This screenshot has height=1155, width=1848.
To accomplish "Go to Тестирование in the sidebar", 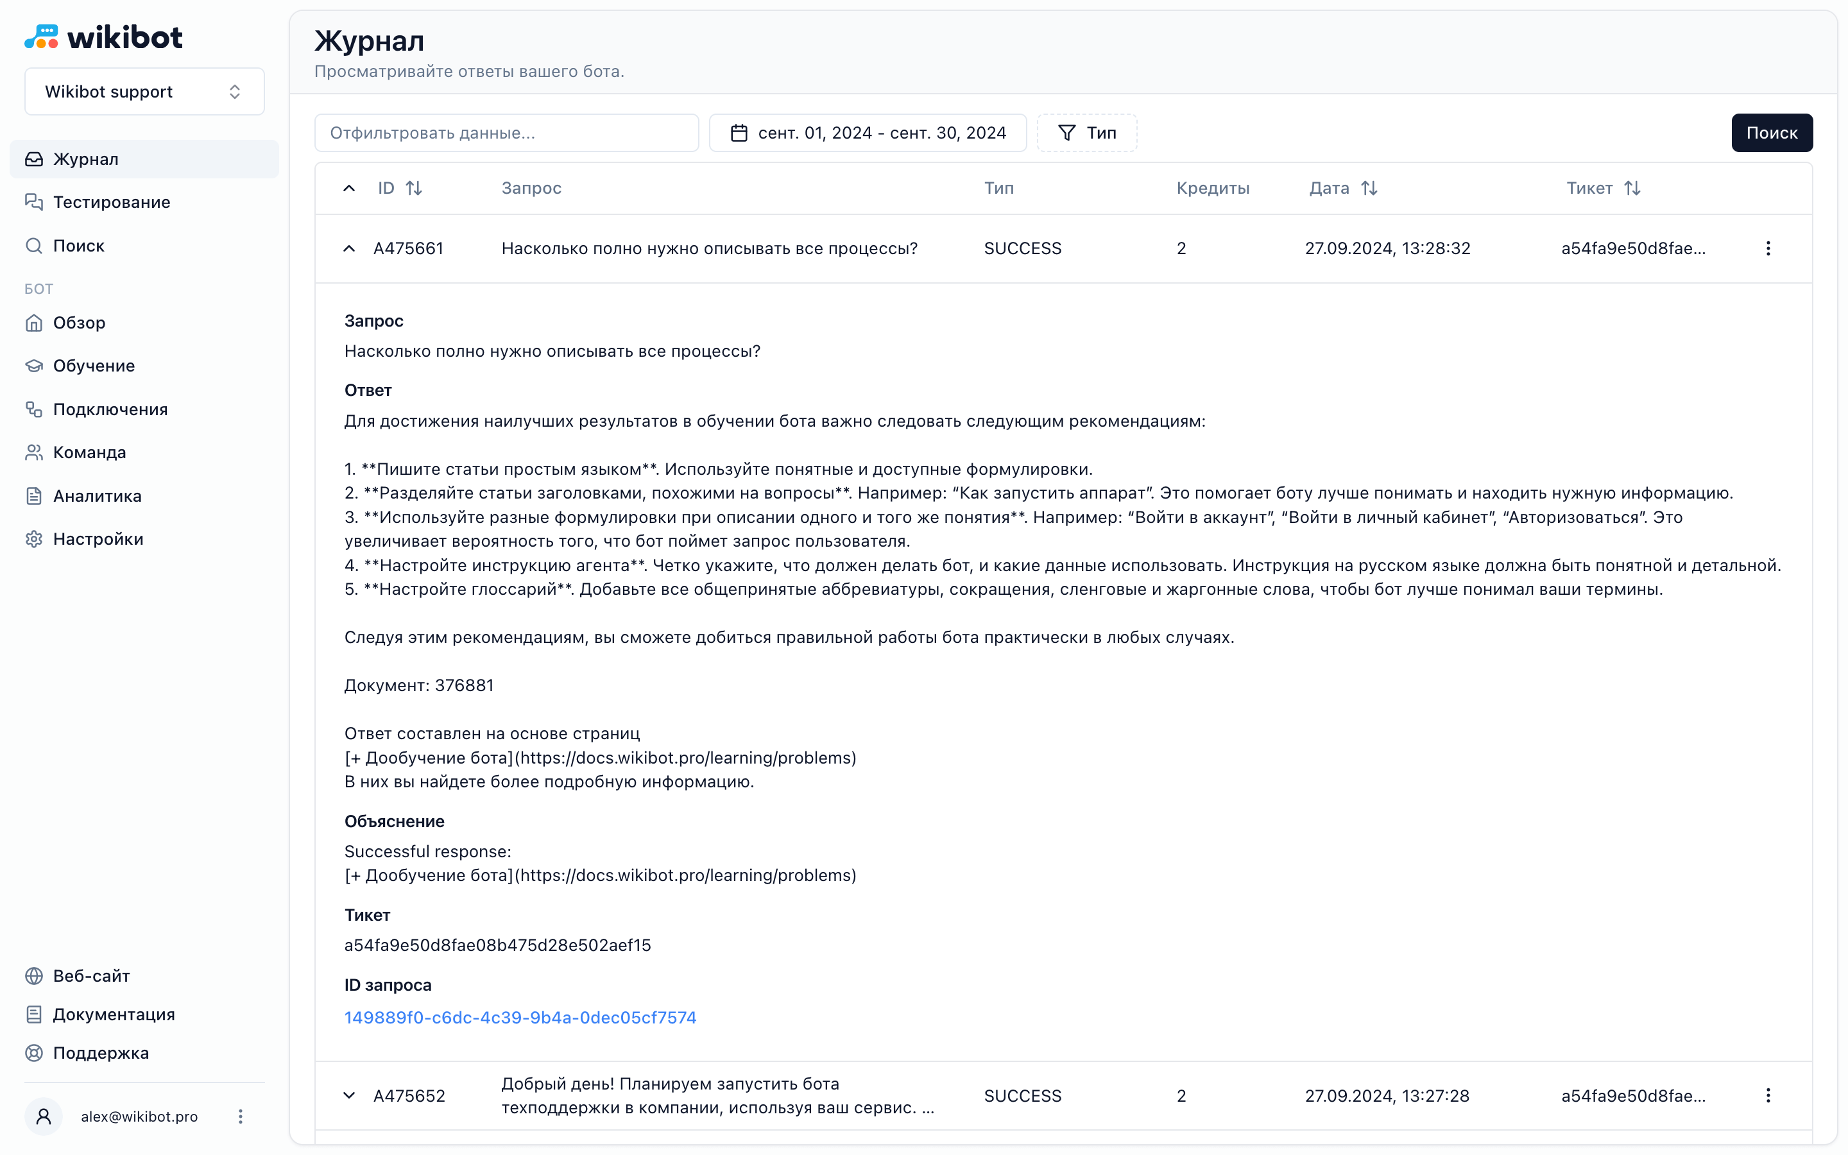I will [x=112, y=202].
